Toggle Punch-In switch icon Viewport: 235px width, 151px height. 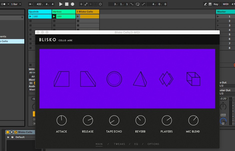coord(132,4)
